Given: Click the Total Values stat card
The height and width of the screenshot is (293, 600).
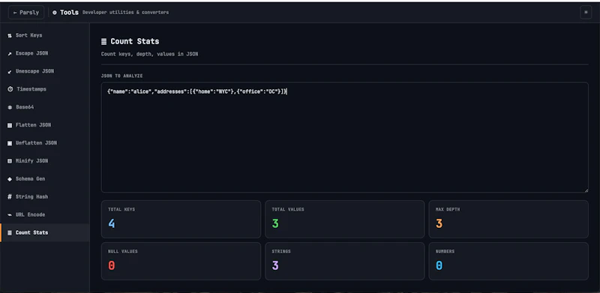Looking at the screenshot, I should (345, 219).
